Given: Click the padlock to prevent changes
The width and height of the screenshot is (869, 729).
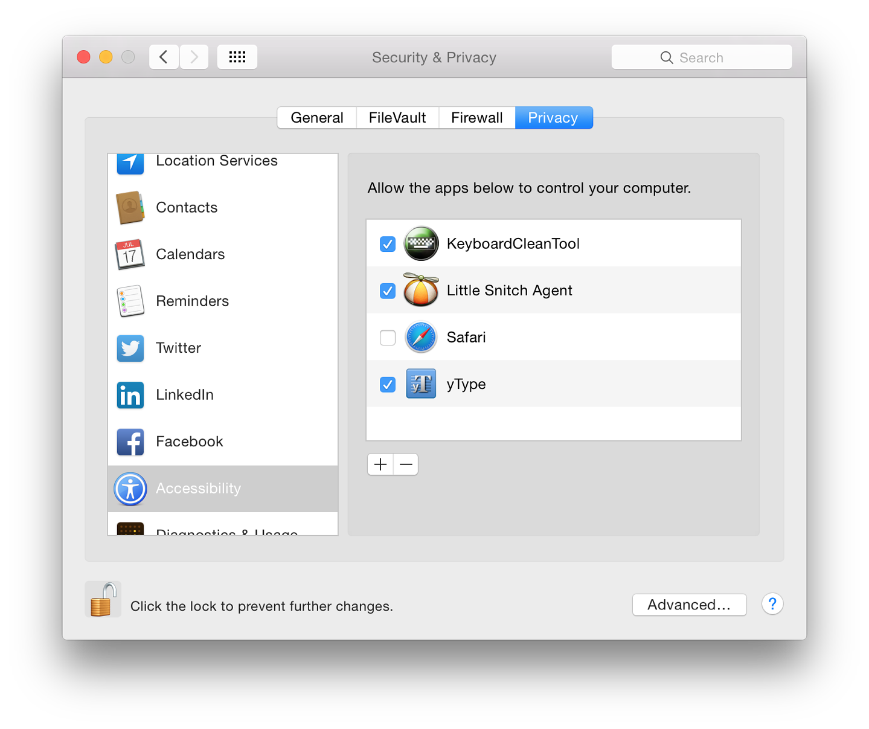Looking at the screenshot, I should [x=103, y=599].
